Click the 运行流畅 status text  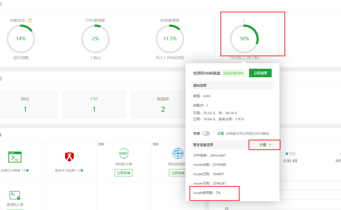point(21,58)
